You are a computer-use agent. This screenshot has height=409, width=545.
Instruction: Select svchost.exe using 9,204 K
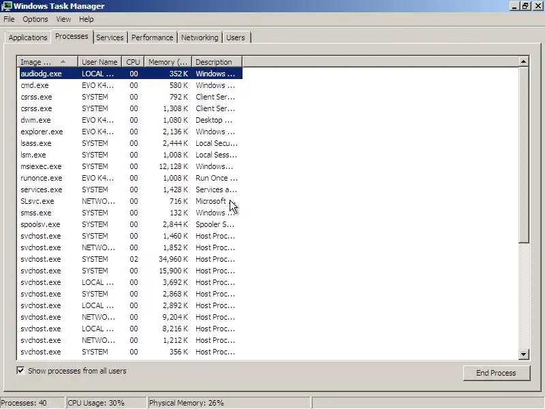point(131,317)
